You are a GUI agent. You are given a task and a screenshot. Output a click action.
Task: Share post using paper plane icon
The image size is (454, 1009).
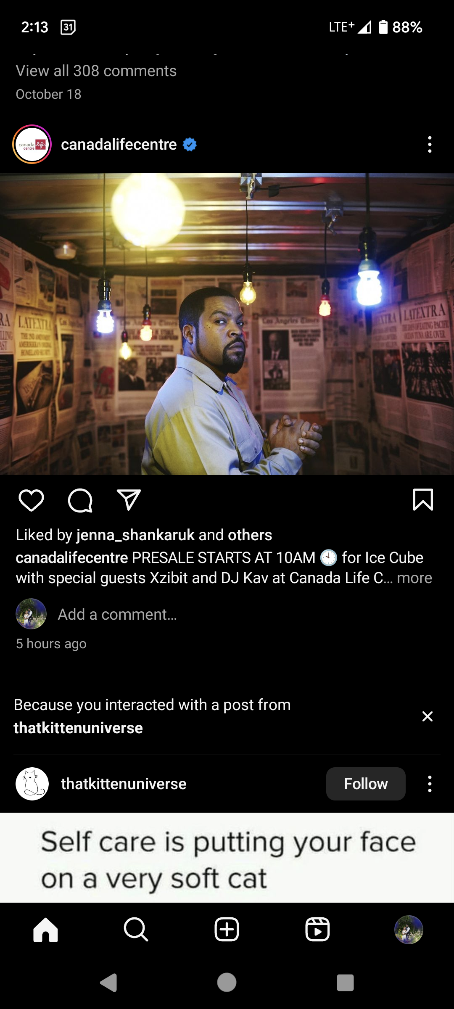[x=129, y=500]
